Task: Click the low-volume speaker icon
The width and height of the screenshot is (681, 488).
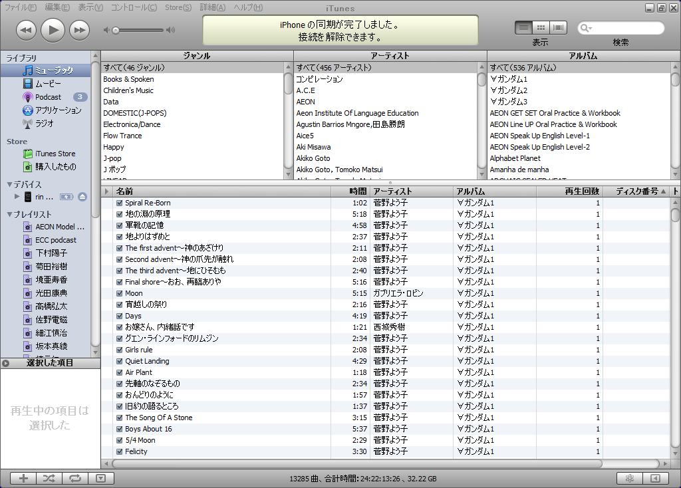Action: [106, 31]
